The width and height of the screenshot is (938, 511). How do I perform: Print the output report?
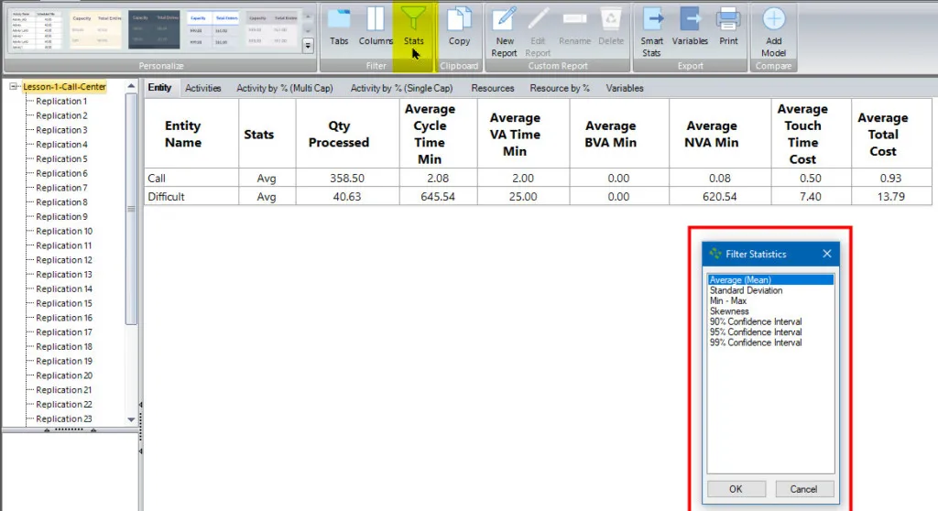(728, 27)
